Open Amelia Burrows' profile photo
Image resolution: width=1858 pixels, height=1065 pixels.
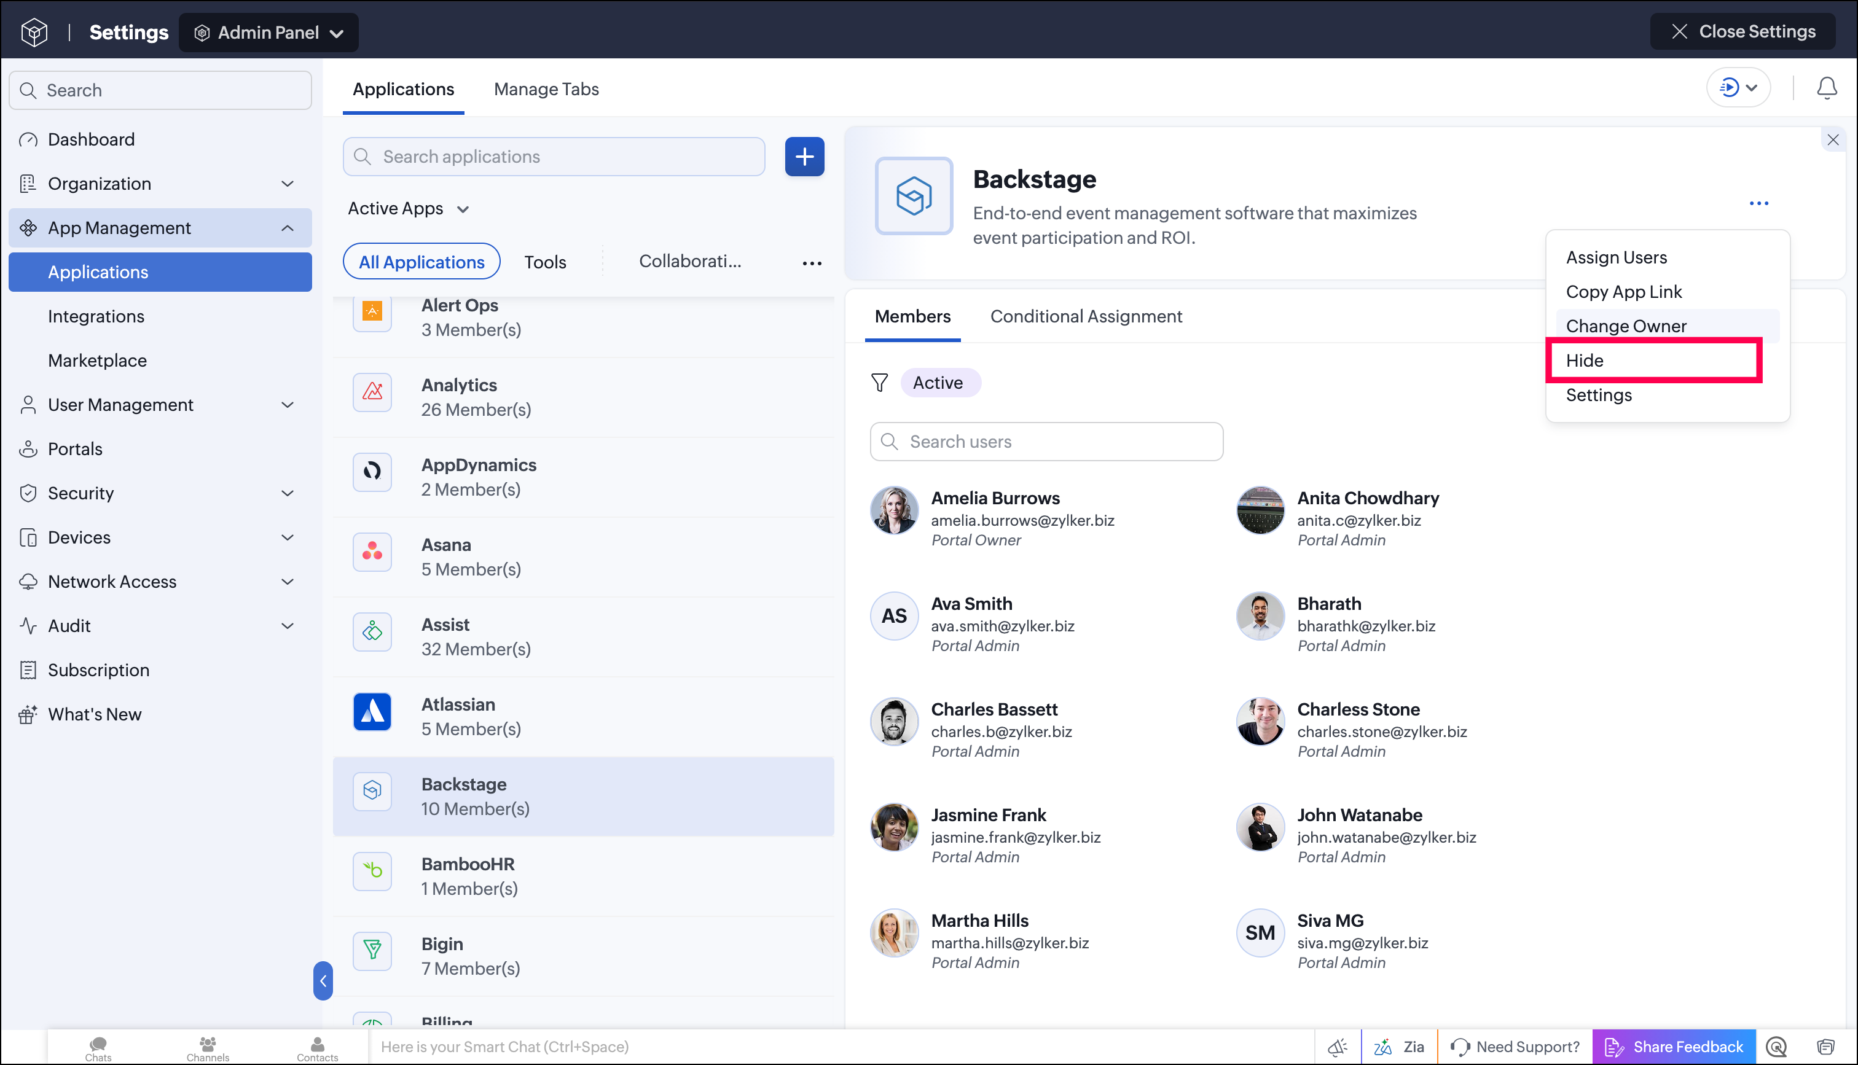[x=894, y=510]
